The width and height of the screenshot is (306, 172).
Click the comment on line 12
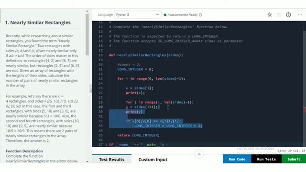pyautogui.click(x=168, y=27)
